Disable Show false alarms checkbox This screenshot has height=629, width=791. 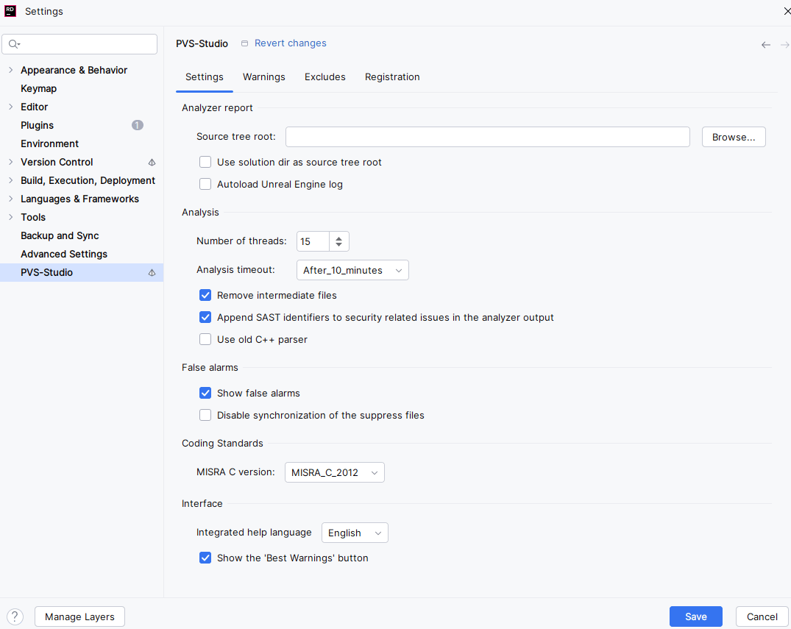point(205,393)
